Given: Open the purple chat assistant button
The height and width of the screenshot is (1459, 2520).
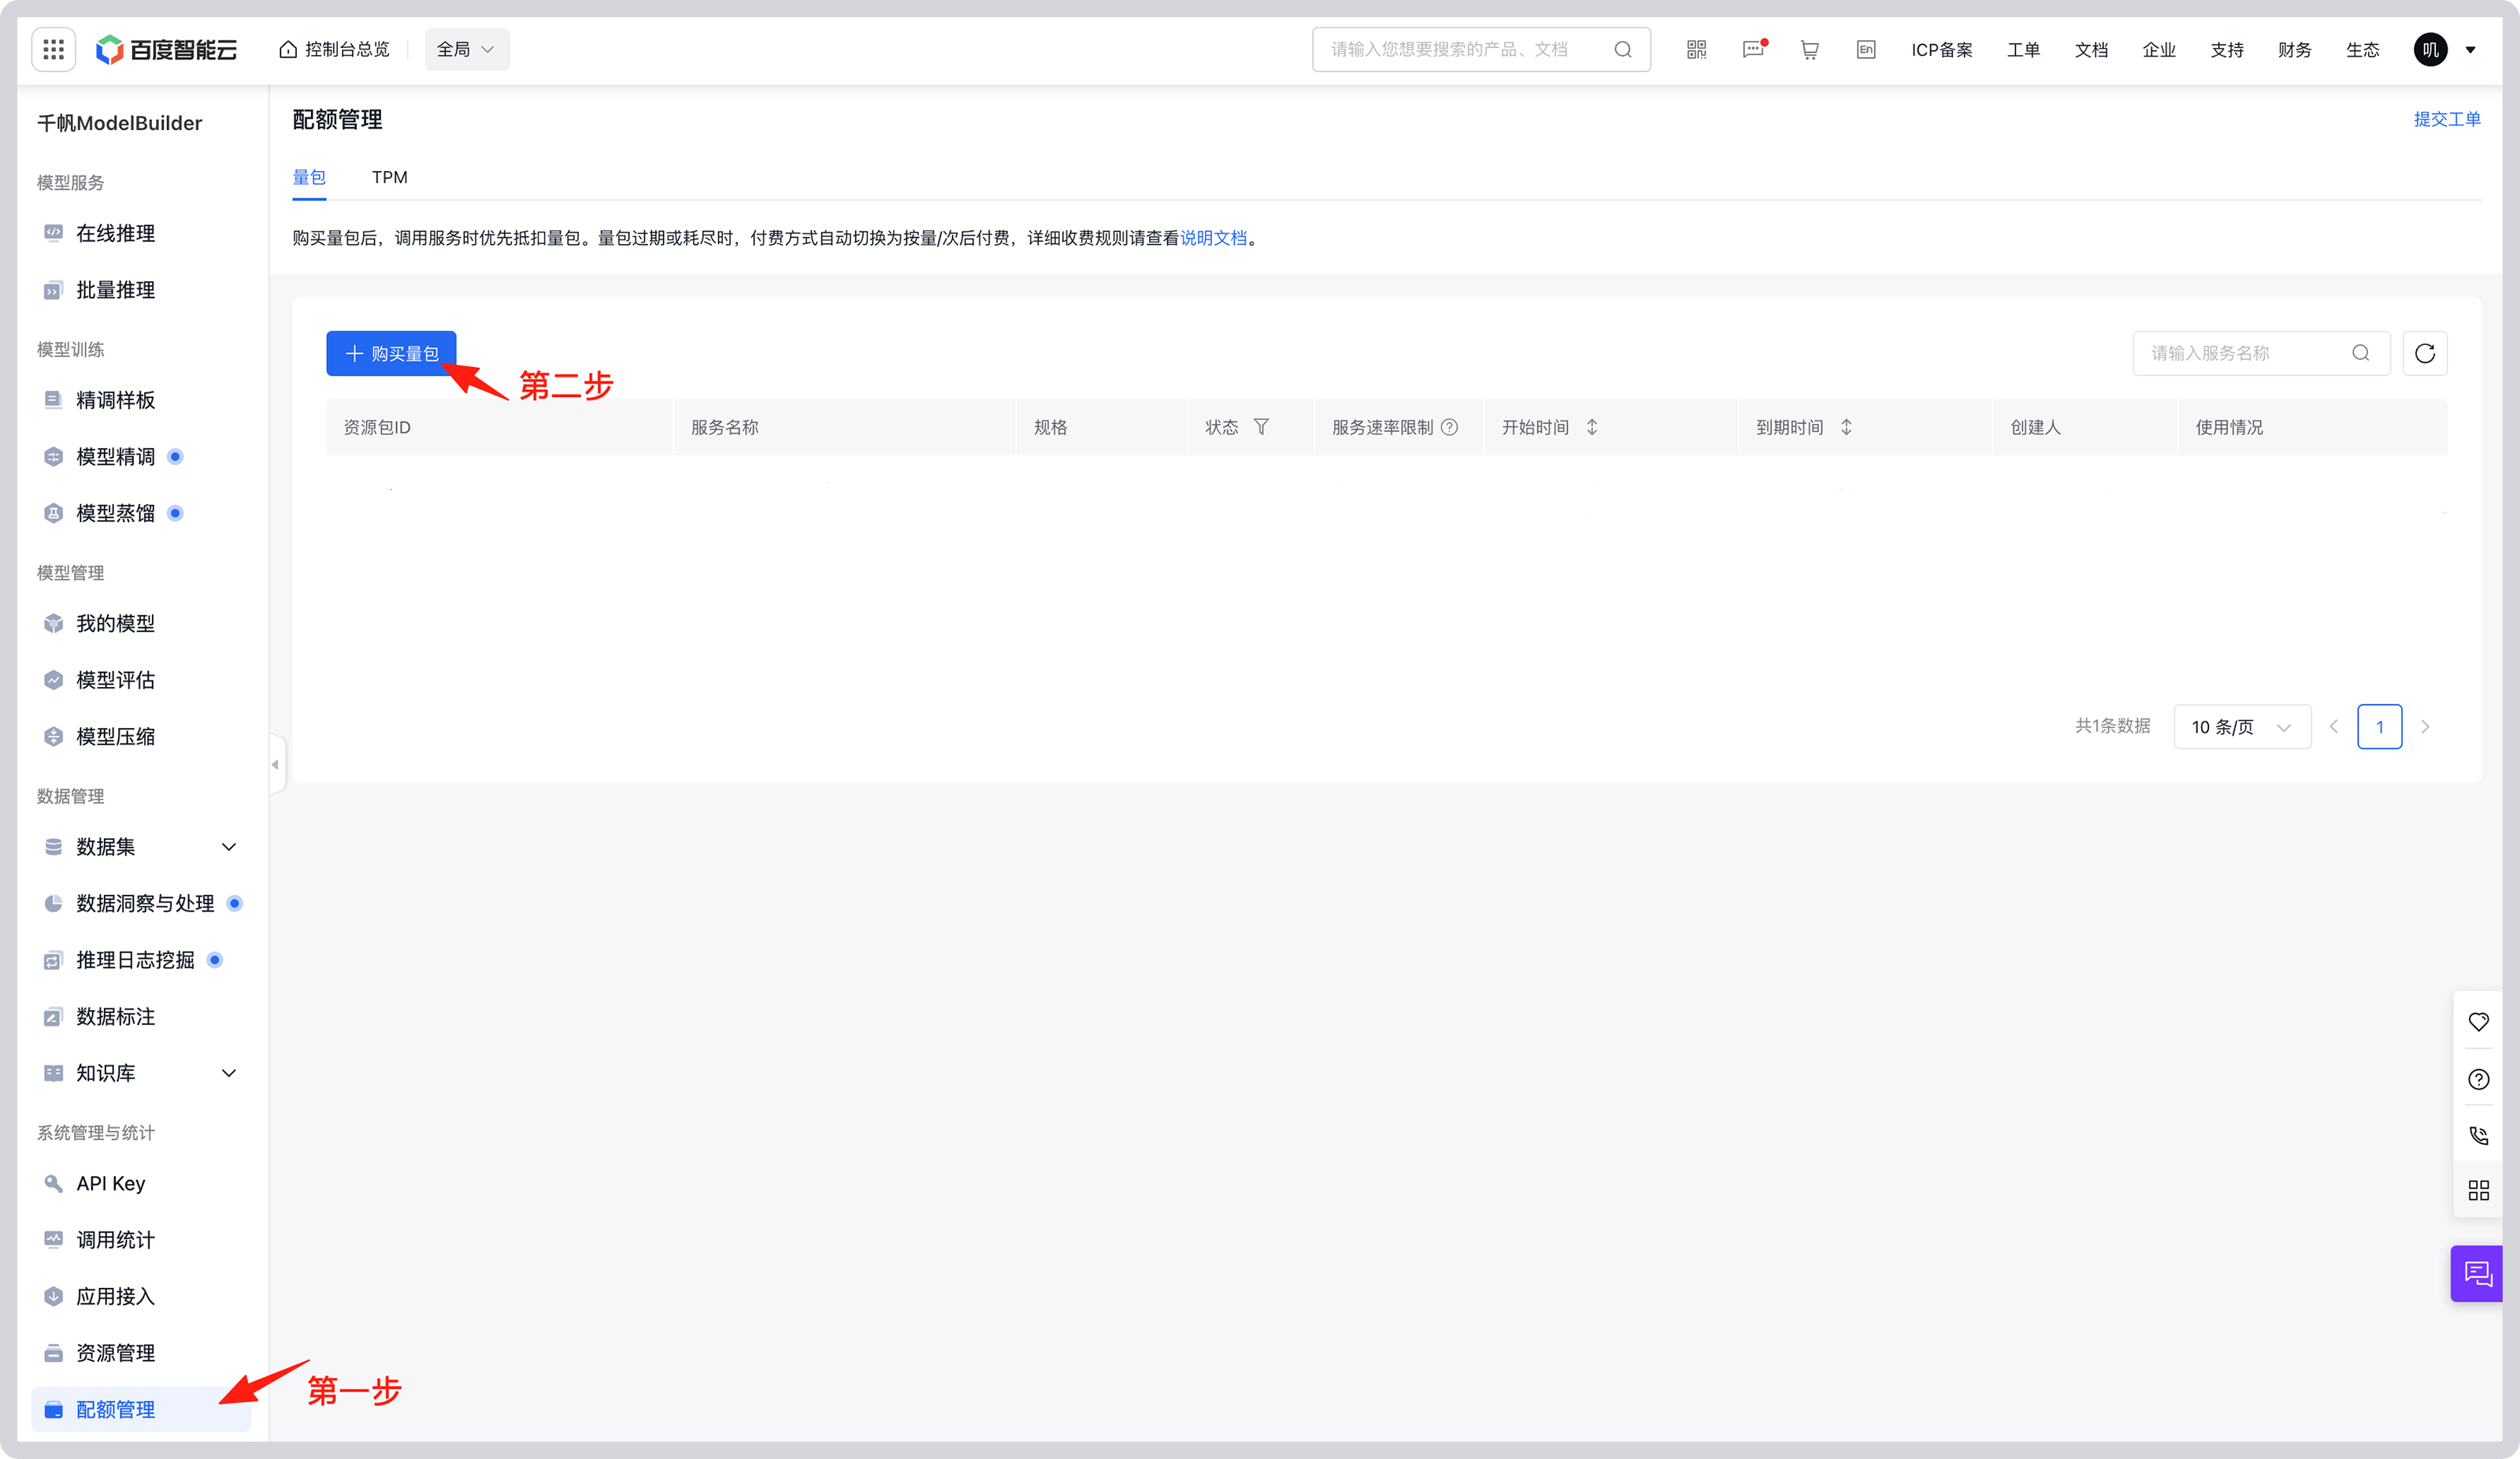Looking at the screenshot, I should (x=2478, y=1273).
